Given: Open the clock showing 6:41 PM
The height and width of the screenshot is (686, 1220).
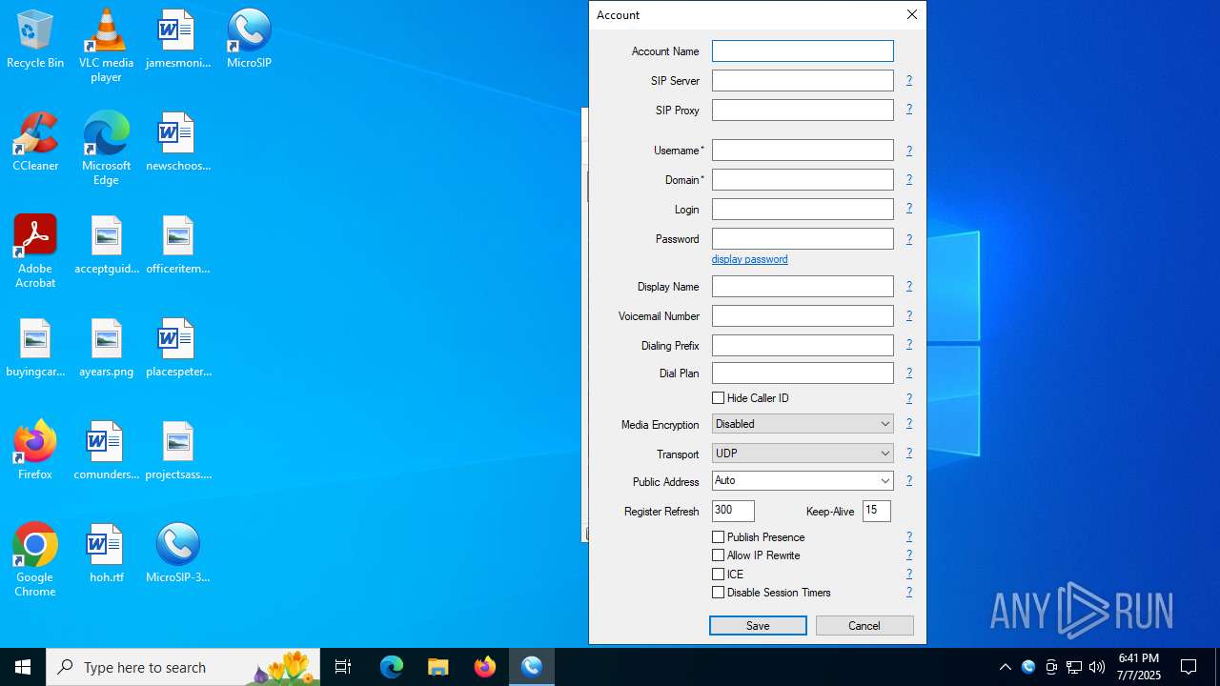Looking at the screenshot, I should (1139, 667).
